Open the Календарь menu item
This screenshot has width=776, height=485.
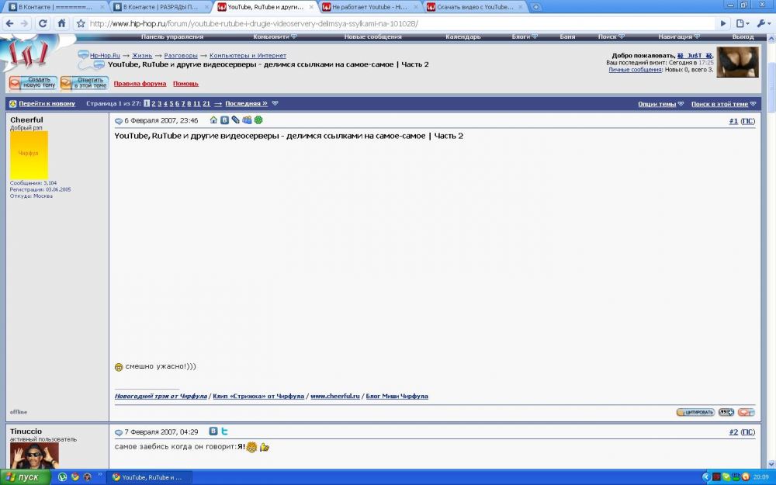click(462, 36)
